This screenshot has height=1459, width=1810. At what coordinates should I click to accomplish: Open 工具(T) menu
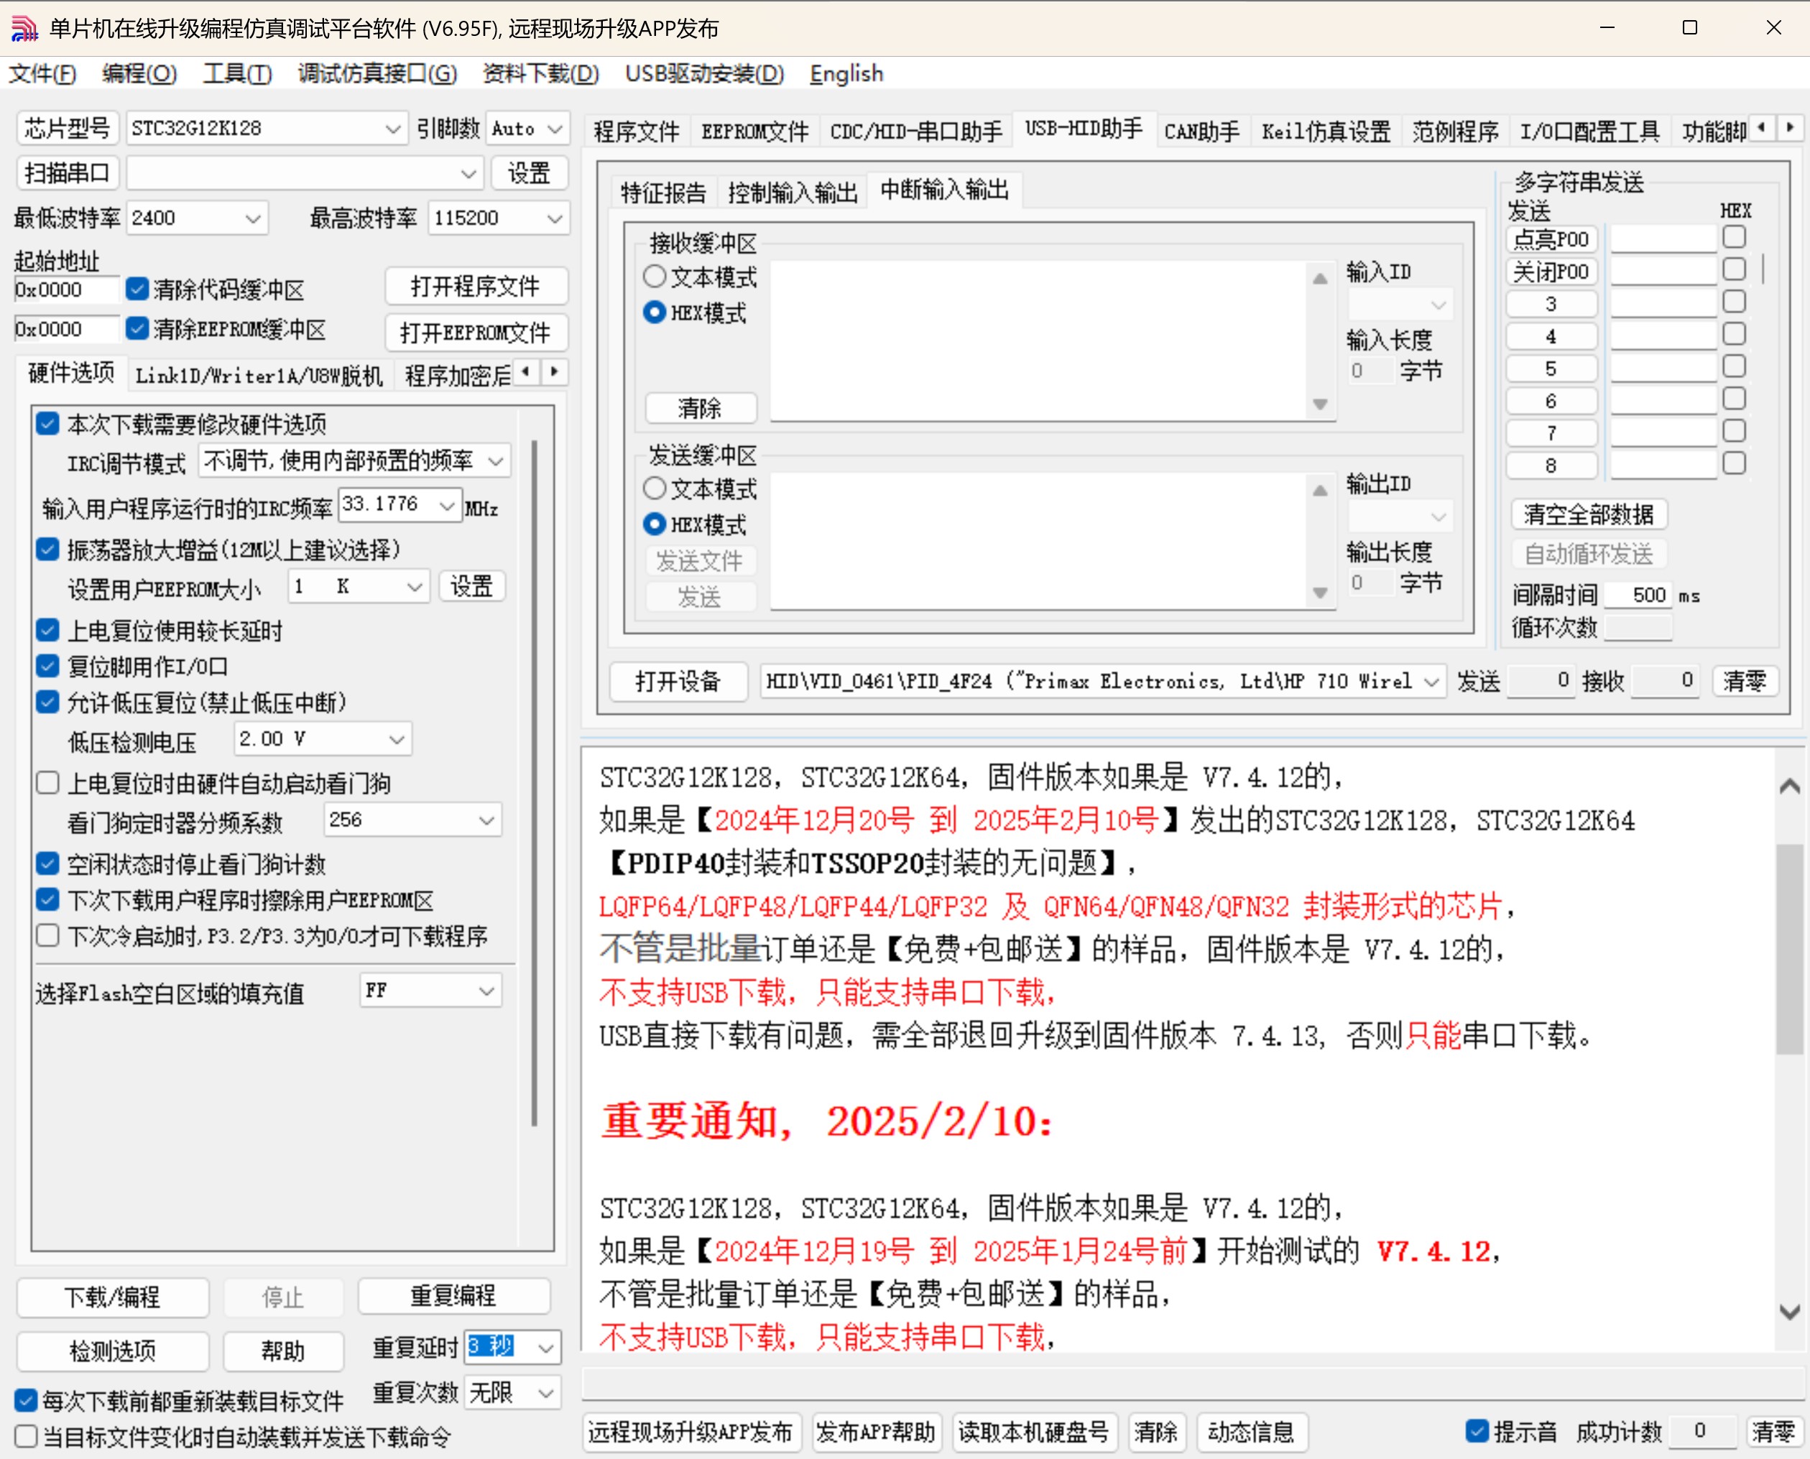237,74
